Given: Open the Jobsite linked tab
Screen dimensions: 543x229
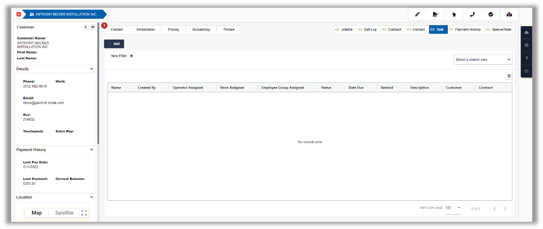Looking at the screenshot, I should click(345, 30).
